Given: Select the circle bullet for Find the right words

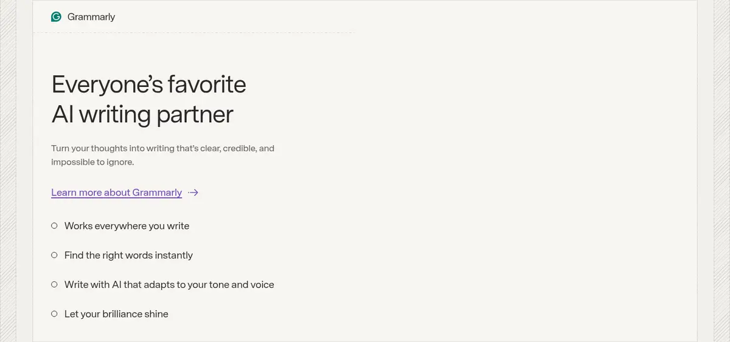Looking at the screenshot, I should click(x=54, y=255).
